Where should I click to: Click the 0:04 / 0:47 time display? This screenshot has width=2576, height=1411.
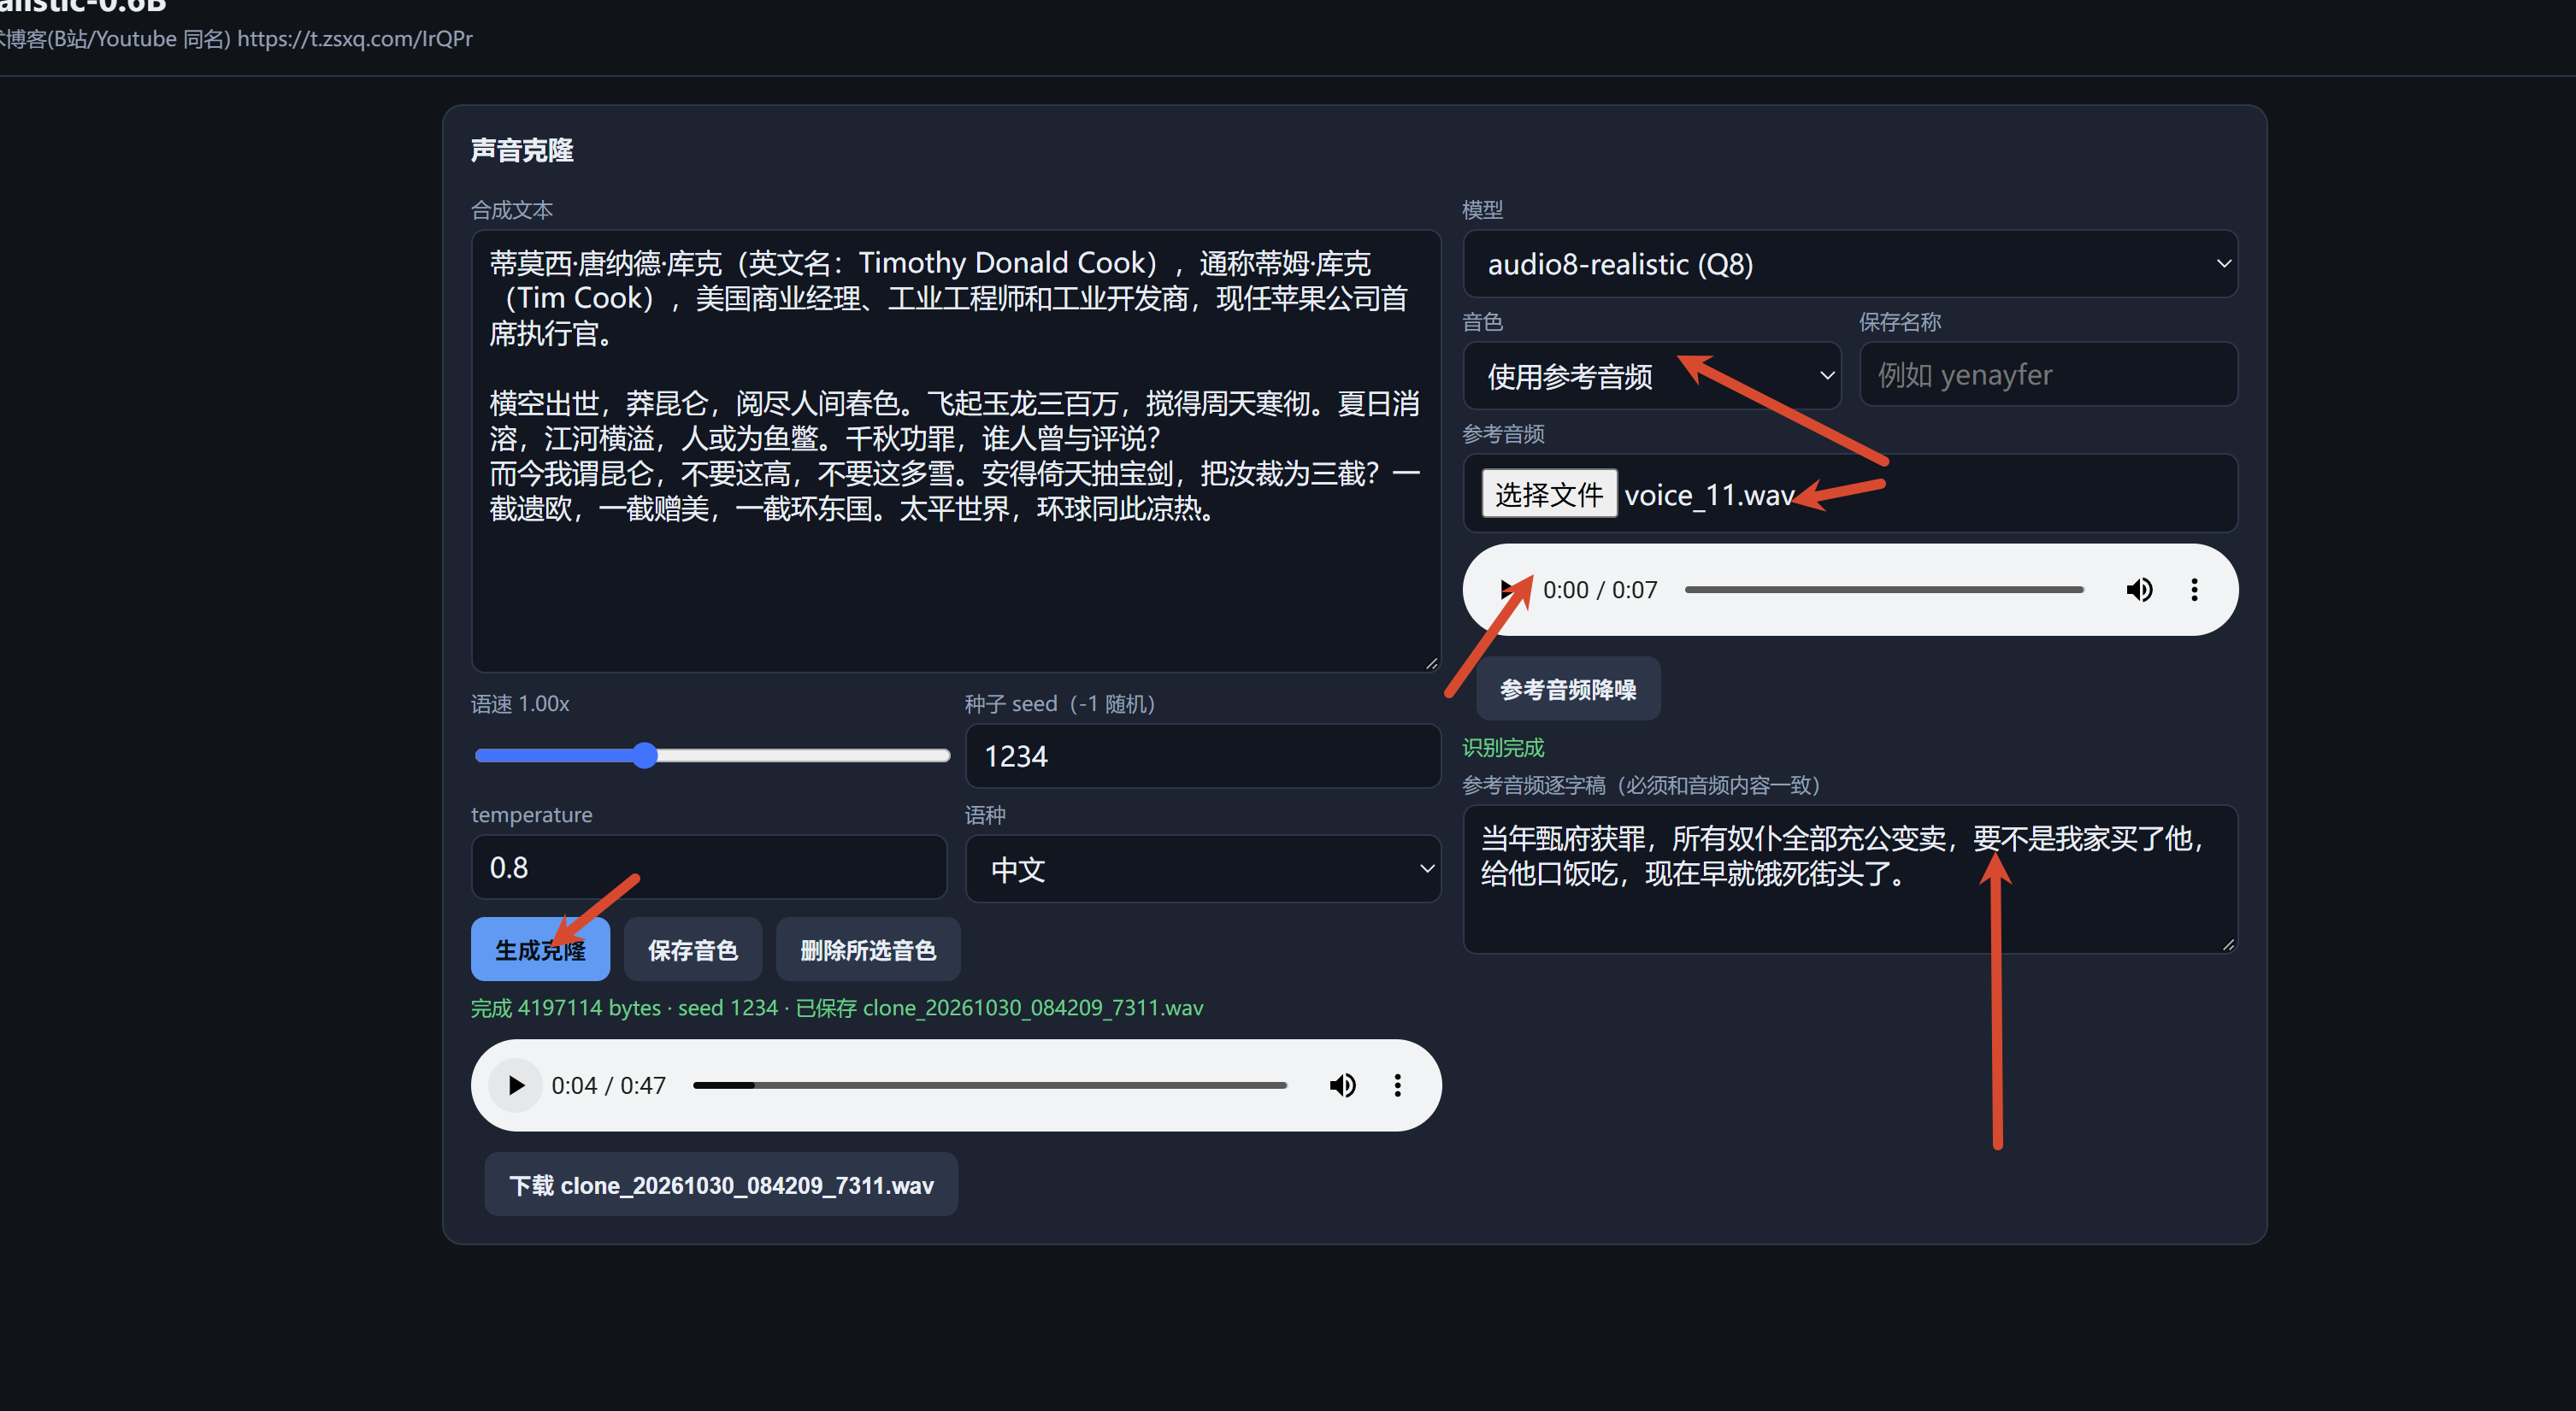[608, 1085]
